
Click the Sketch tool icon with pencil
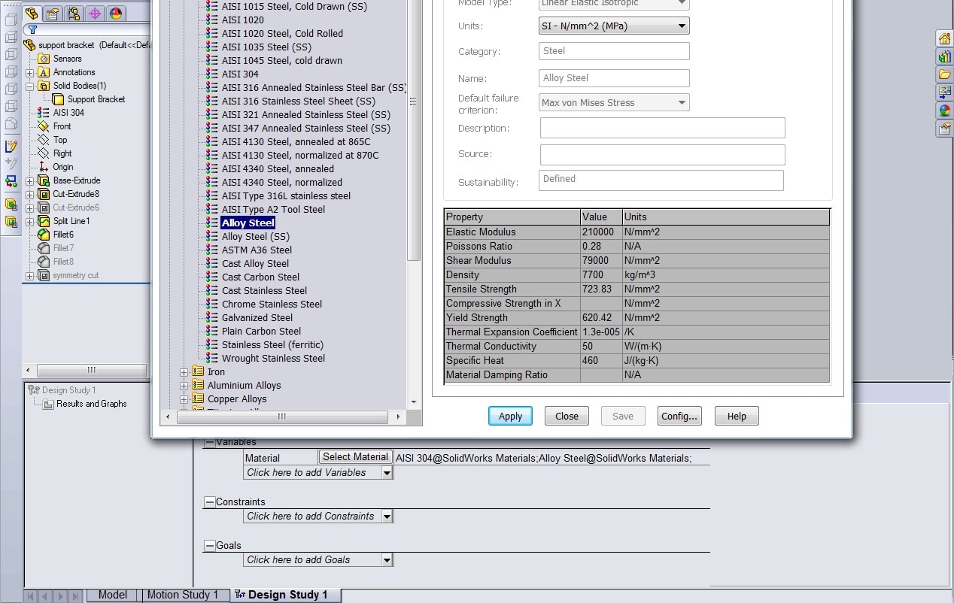click(x=11, y=146)
